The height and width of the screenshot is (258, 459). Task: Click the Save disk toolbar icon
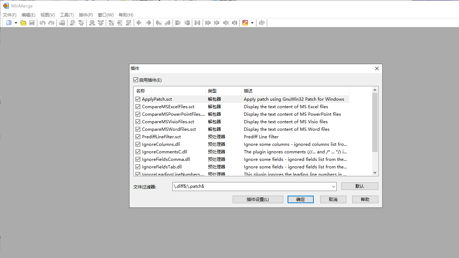32,23
